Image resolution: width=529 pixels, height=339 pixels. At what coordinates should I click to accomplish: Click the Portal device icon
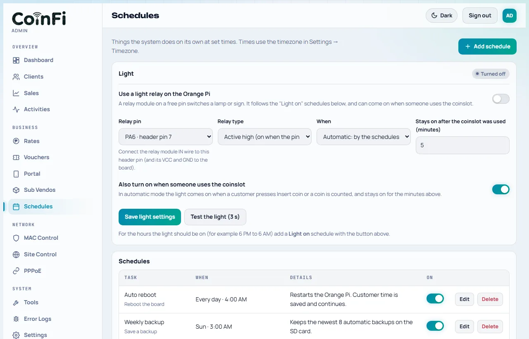[x=16, y=174]
